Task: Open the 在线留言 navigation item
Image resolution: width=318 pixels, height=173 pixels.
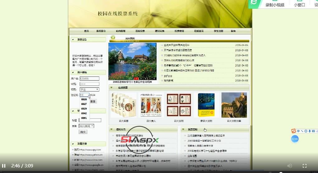Action: point(199,31)
